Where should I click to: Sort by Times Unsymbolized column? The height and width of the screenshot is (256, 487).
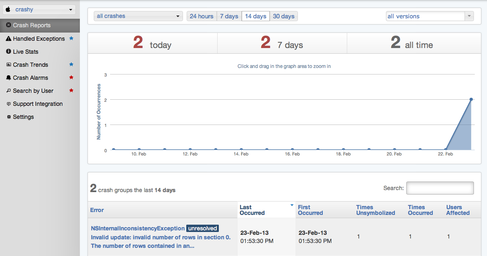pos(375,210)
